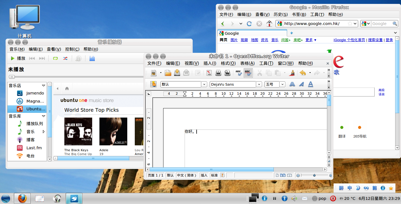Open DejaVu Sans font name dropdown
The width and height of the screenshot is (401, 204).
tap(259, 84)
